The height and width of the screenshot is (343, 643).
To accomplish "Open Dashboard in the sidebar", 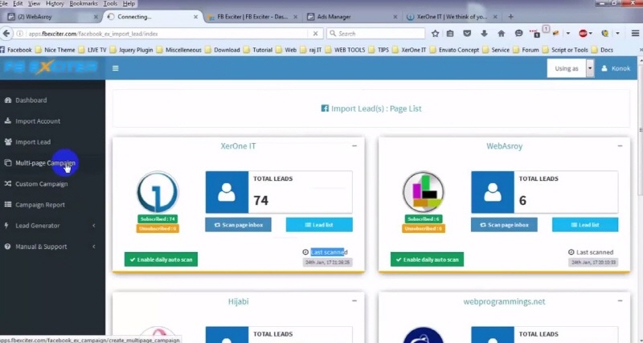I will tap(26, 100).
